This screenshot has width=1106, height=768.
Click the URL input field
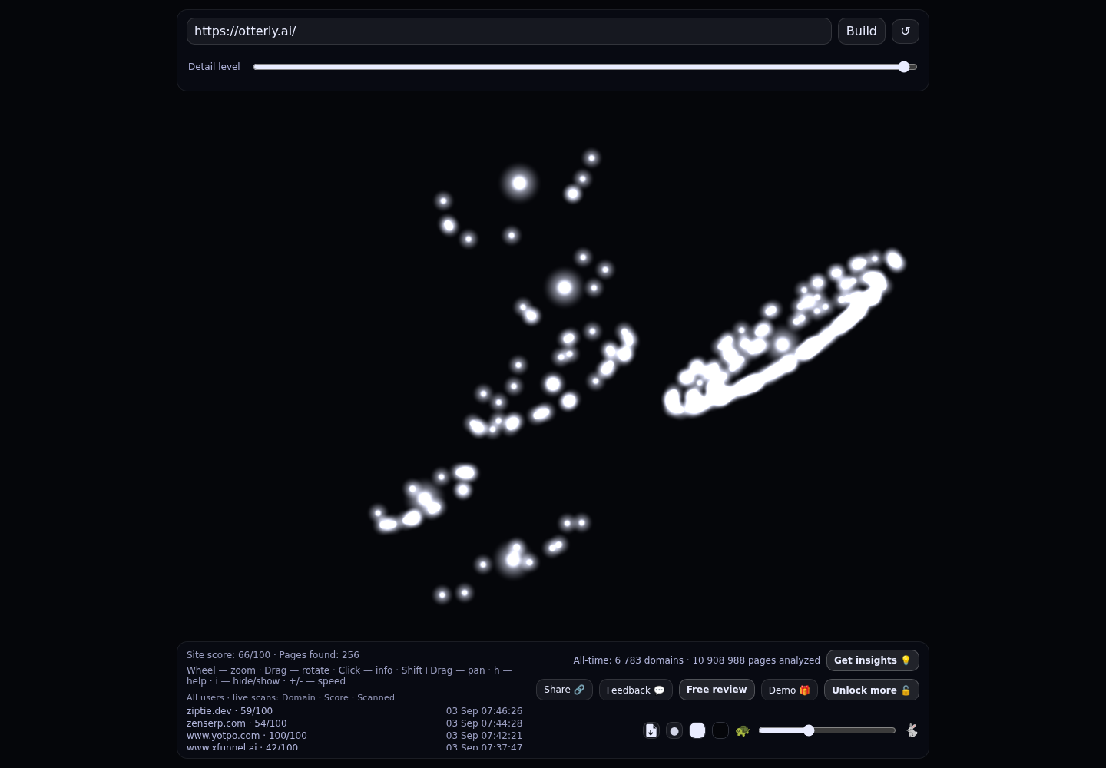point(508,31)
